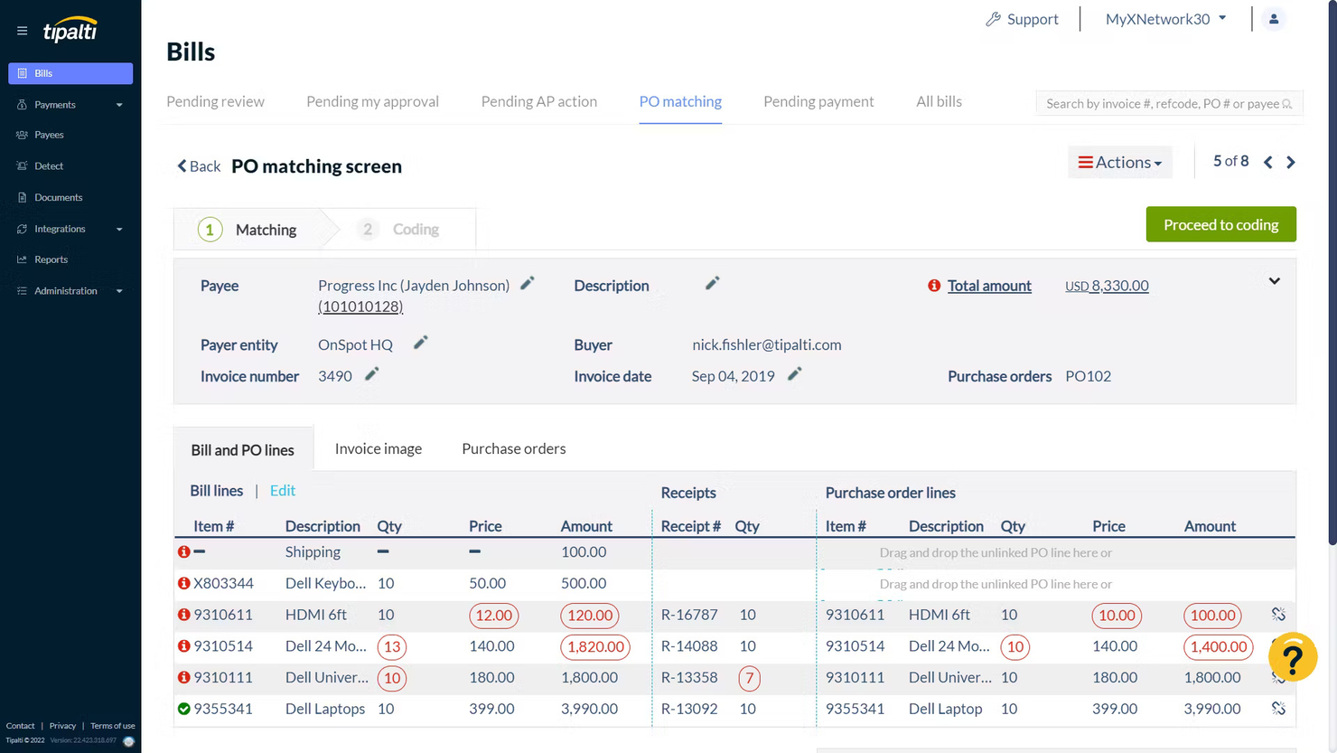Click the pencil icon to edit the Description
This screenshot has height=753, width=1337.
tap(712, 283)
